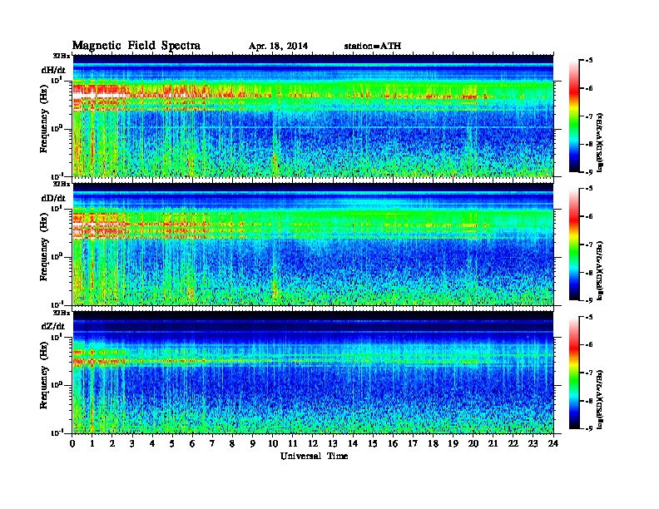Select the "dZ/dt" panel label
659x509 pixels.
click(53, 326)
